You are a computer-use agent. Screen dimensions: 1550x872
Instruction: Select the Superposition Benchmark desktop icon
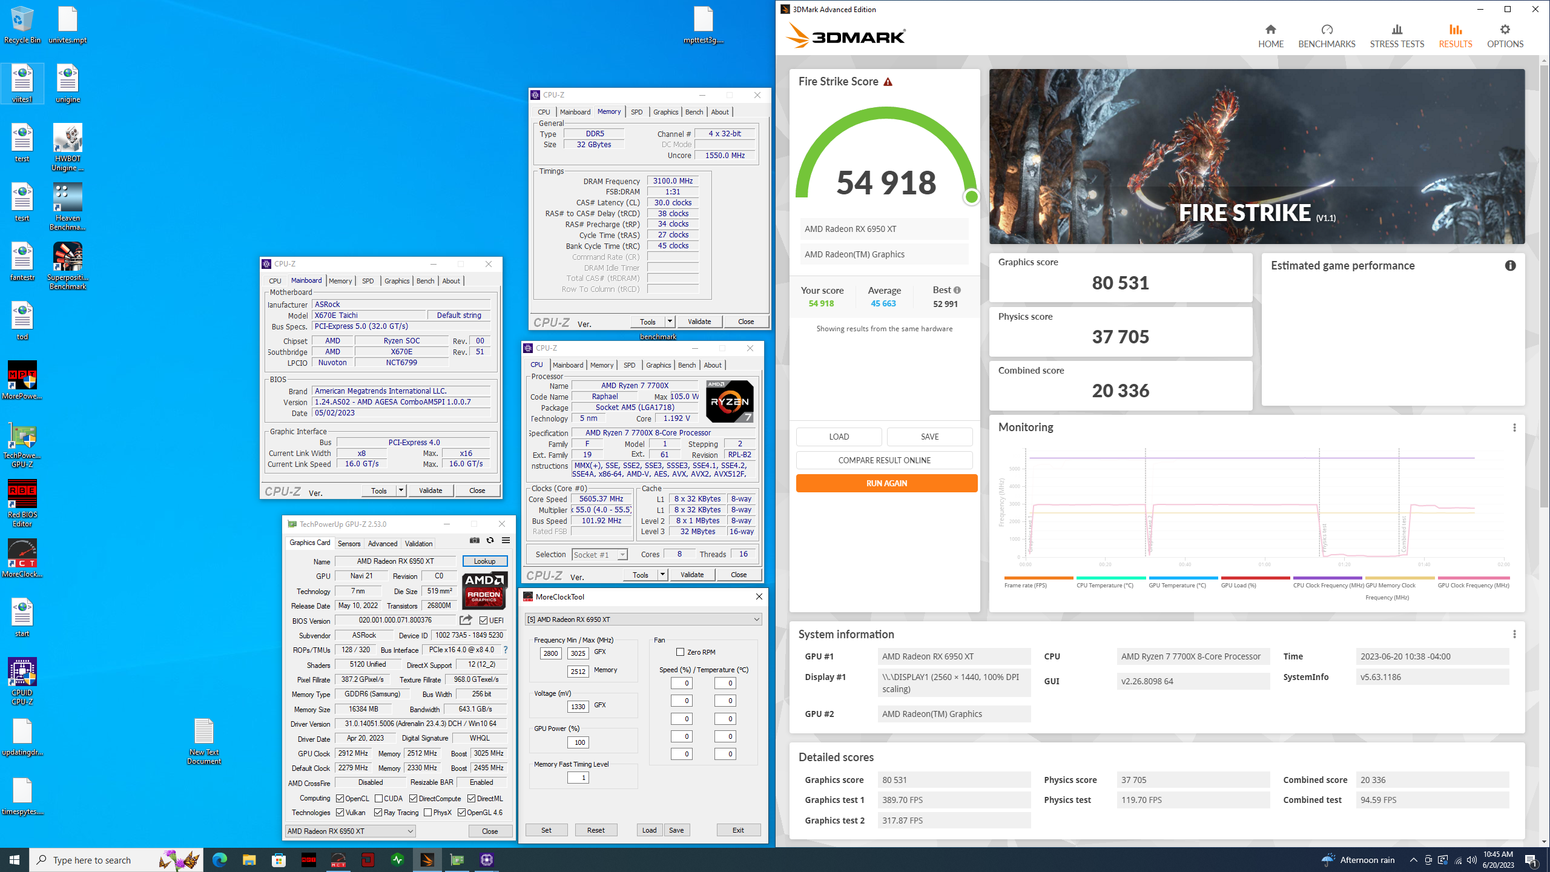[68, 266]
